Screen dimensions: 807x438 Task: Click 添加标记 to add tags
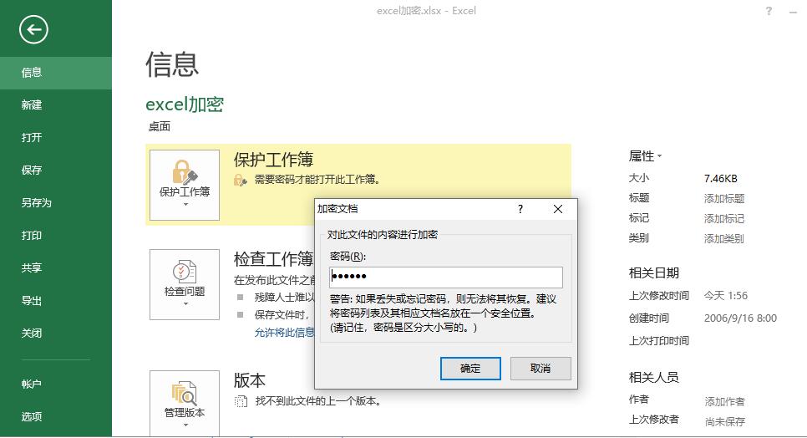(x=724, y=219)
